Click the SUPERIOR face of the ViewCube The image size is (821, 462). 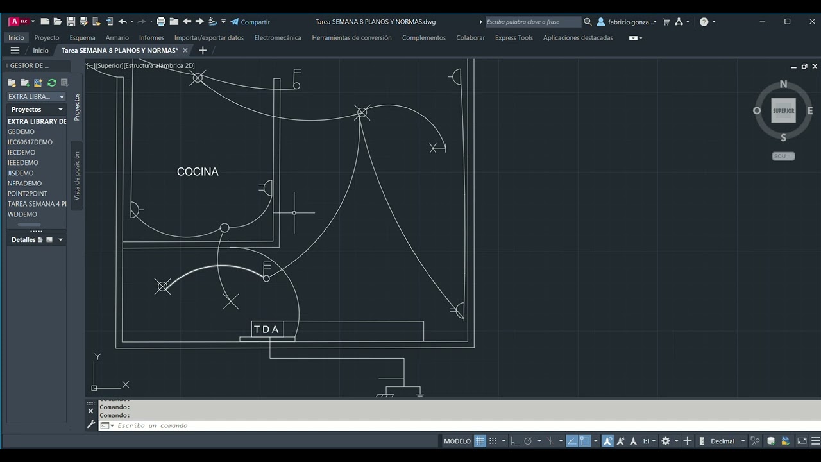click(783, 110)
